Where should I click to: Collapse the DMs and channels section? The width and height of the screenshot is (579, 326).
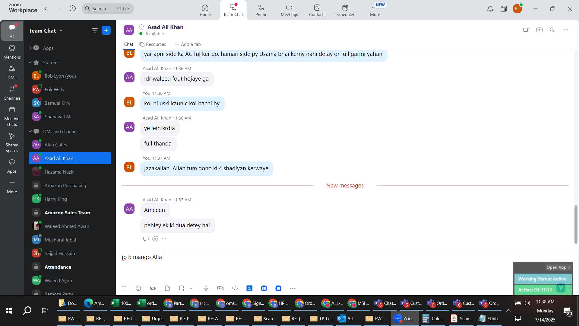click(x=30, y=132)
